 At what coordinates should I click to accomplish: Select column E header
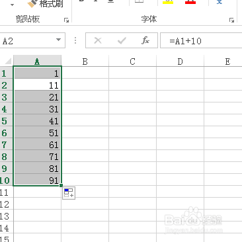223,61
